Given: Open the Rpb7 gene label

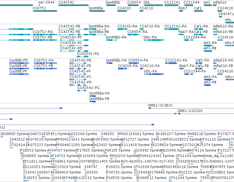Looking at the screenshot, I should click(183, 8).
